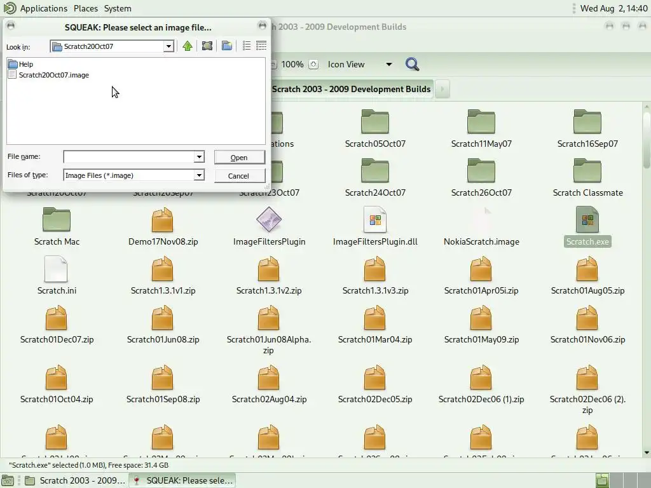Select the Scratch26Oct07 folder
The width and height of the screenshot is (651, 488).
(481, 178)
